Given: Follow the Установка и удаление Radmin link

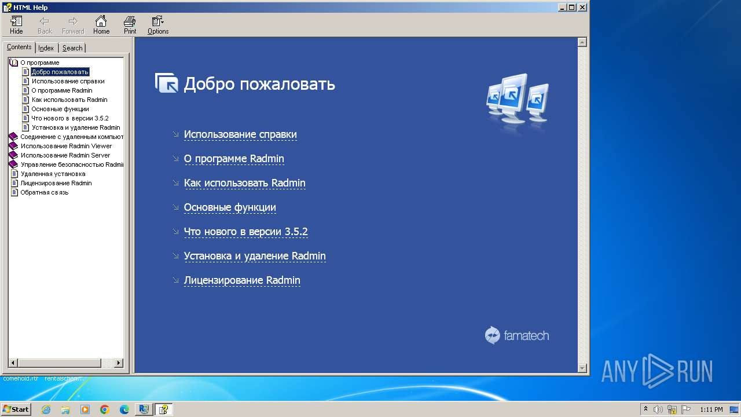Looking at the screenshot, I should (x=255, y=256).
